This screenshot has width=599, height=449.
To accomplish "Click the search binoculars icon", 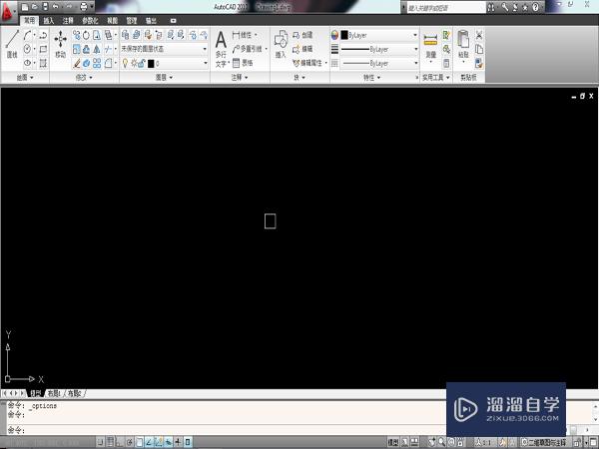I will click(491, 7).
